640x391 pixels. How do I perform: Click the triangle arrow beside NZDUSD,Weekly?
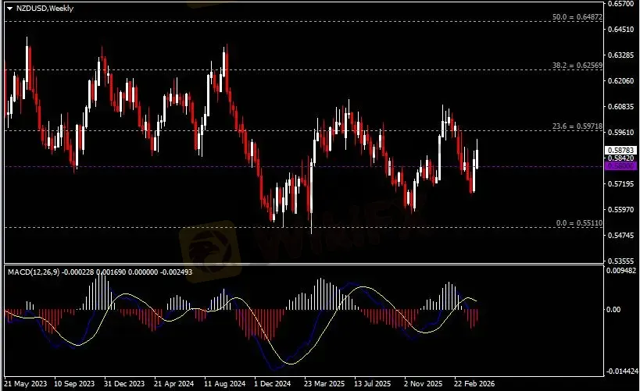(10, 8)
